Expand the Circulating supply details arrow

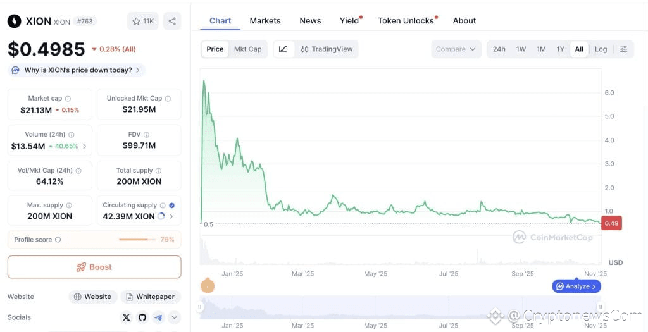click(171, 216)
